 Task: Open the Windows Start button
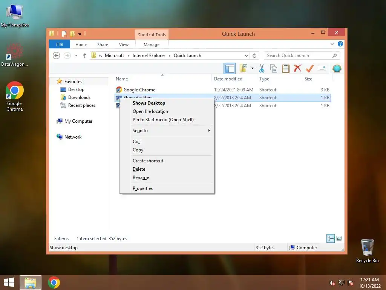coord(9,282)
